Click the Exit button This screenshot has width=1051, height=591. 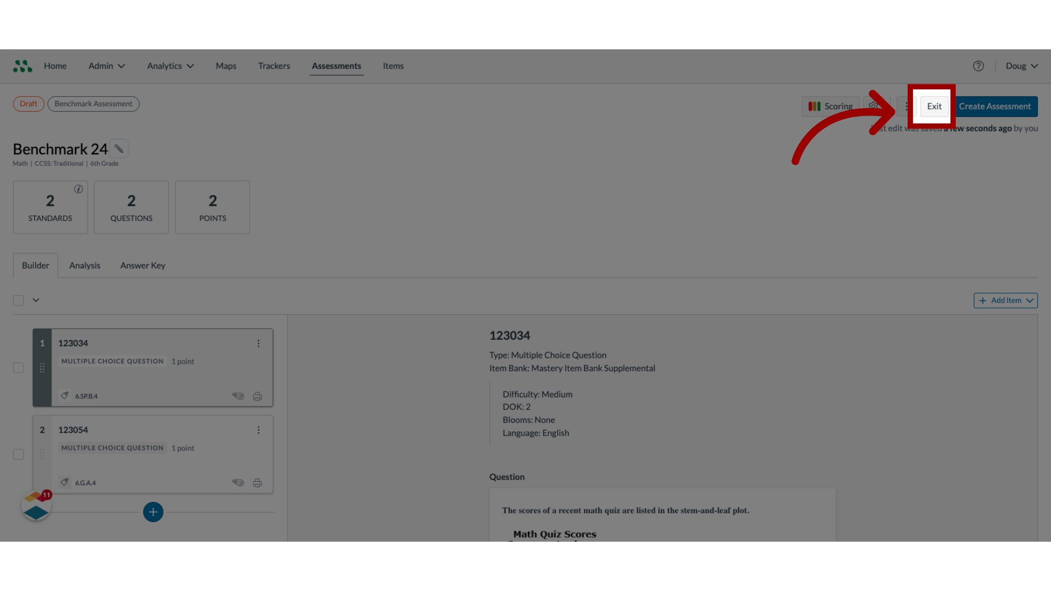934,106
